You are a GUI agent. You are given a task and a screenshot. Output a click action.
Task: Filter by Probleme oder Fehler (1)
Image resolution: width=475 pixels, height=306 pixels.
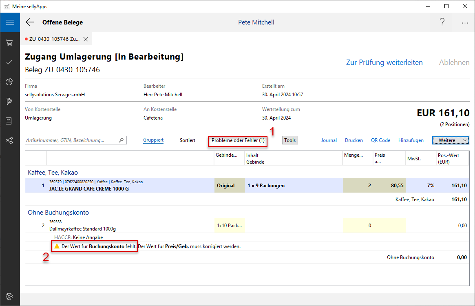[x=238, y=140]
